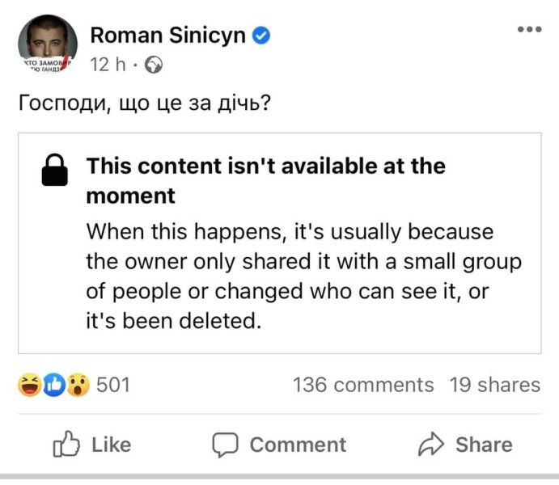
Task: Click the 12 h post timestamp
Action: click(x=108, y=65)
